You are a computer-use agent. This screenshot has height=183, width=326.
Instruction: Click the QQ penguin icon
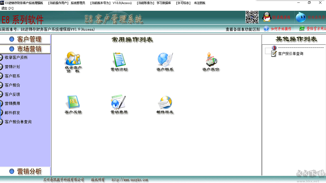pyautogui.click(x=267, y=17)
